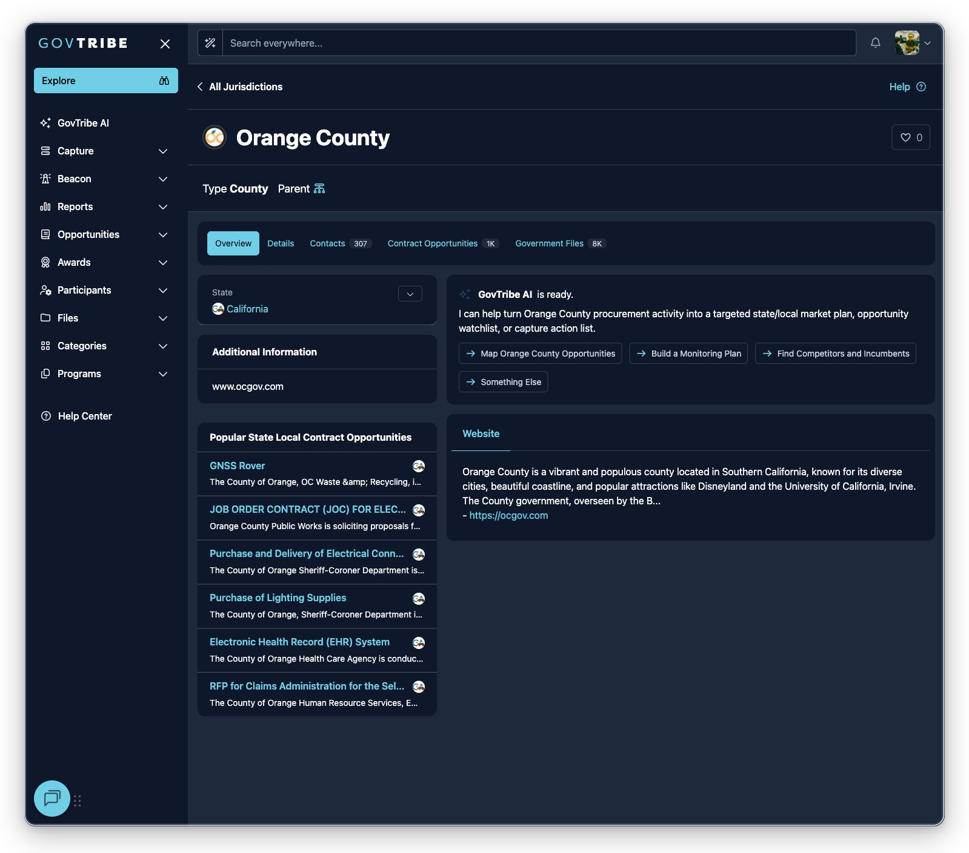Viewport: 969px width, 853px height.
Task: Favorite Orange County with the heart button
Action: pyautogui.click(x=911, y=137)
